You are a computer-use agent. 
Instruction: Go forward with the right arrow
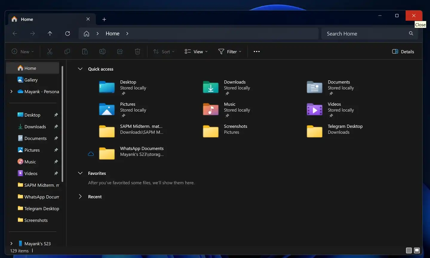coord(32,33)
